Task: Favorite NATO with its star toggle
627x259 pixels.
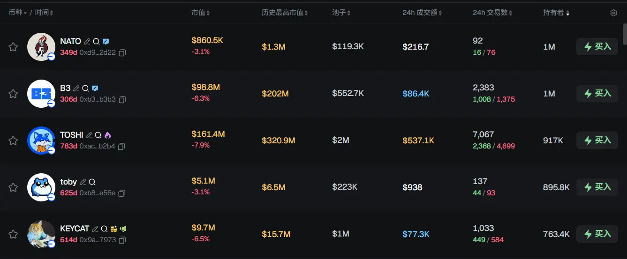Action: (x=13, y=47)
